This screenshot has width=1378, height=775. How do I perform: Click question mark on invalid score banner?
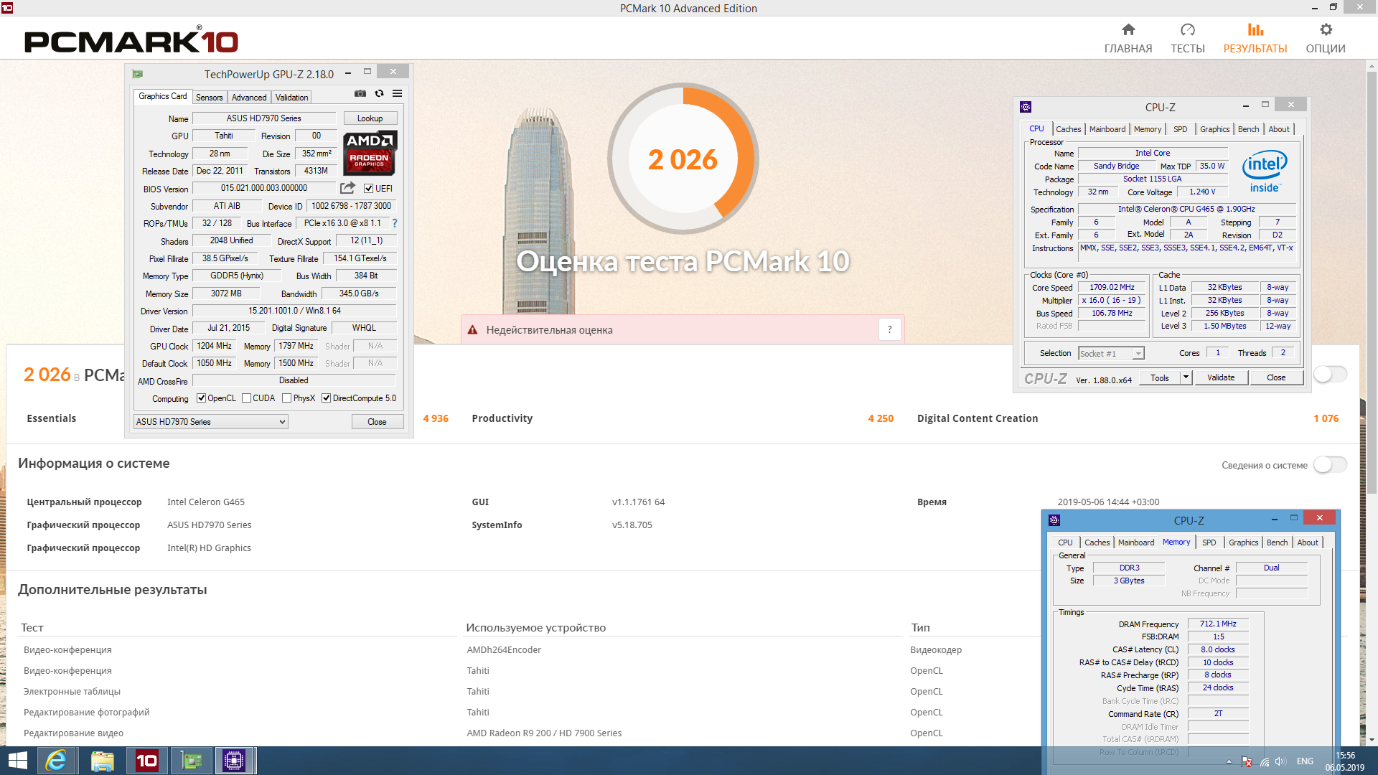point(890,329)
